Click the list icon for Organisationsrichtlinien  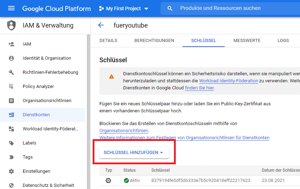tap(11, 100)
